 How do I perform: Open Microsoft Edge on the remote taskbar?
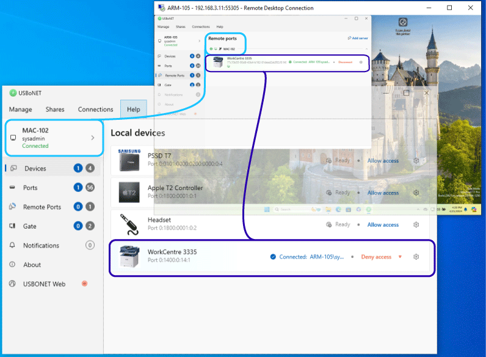(x=338, y=210)
